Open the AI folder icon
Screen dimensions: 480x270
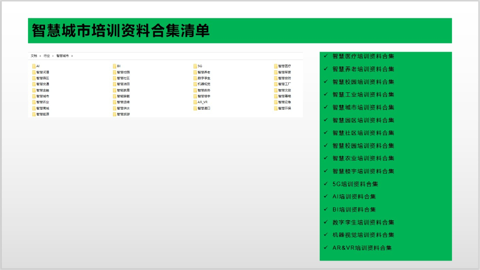click(x=34, y=66)
